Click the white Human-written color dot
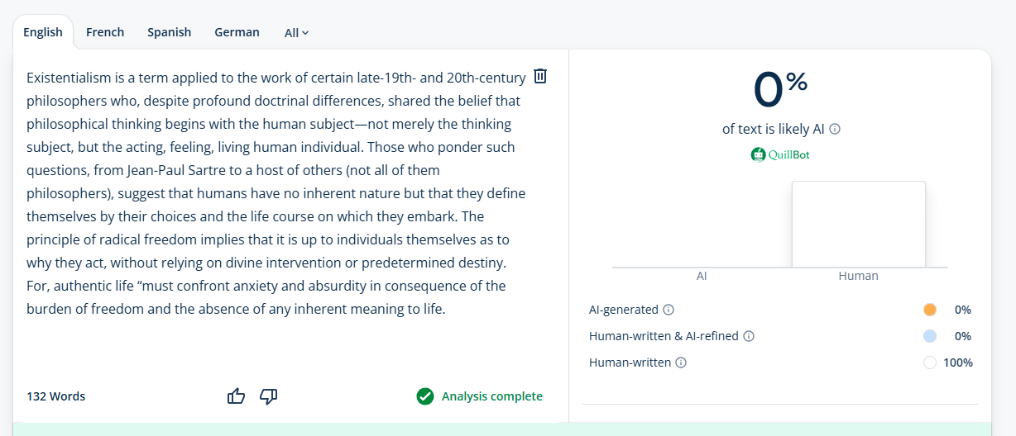 [929, 363]
